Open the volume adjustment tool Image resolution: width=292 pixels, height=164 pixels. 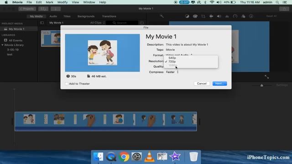tap(219, 16)
